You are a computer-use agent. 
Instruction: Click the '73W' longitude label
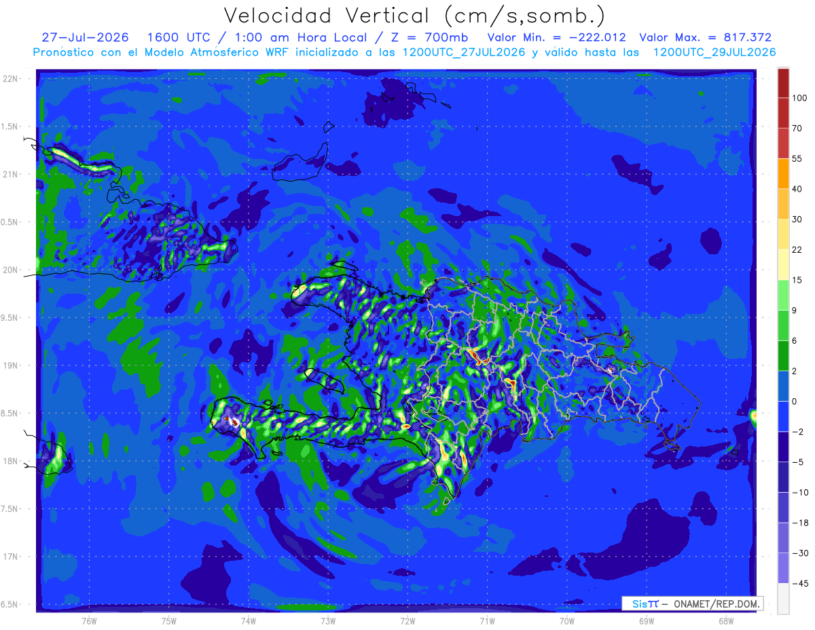coord(328,620)
